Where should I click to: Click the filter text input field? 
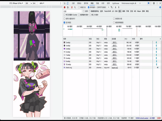(x=72, y=11)
